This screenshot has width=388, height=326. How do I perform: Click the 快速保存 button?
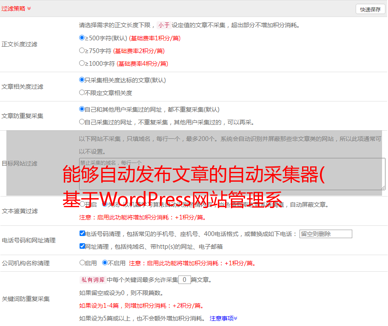(370, 9)
